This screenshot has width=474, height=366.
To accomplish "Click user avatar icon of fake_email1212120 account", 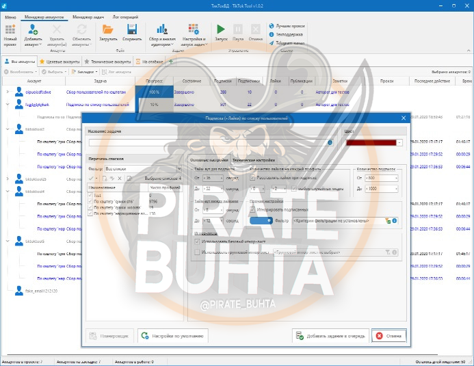I will [x=19, y=291].
